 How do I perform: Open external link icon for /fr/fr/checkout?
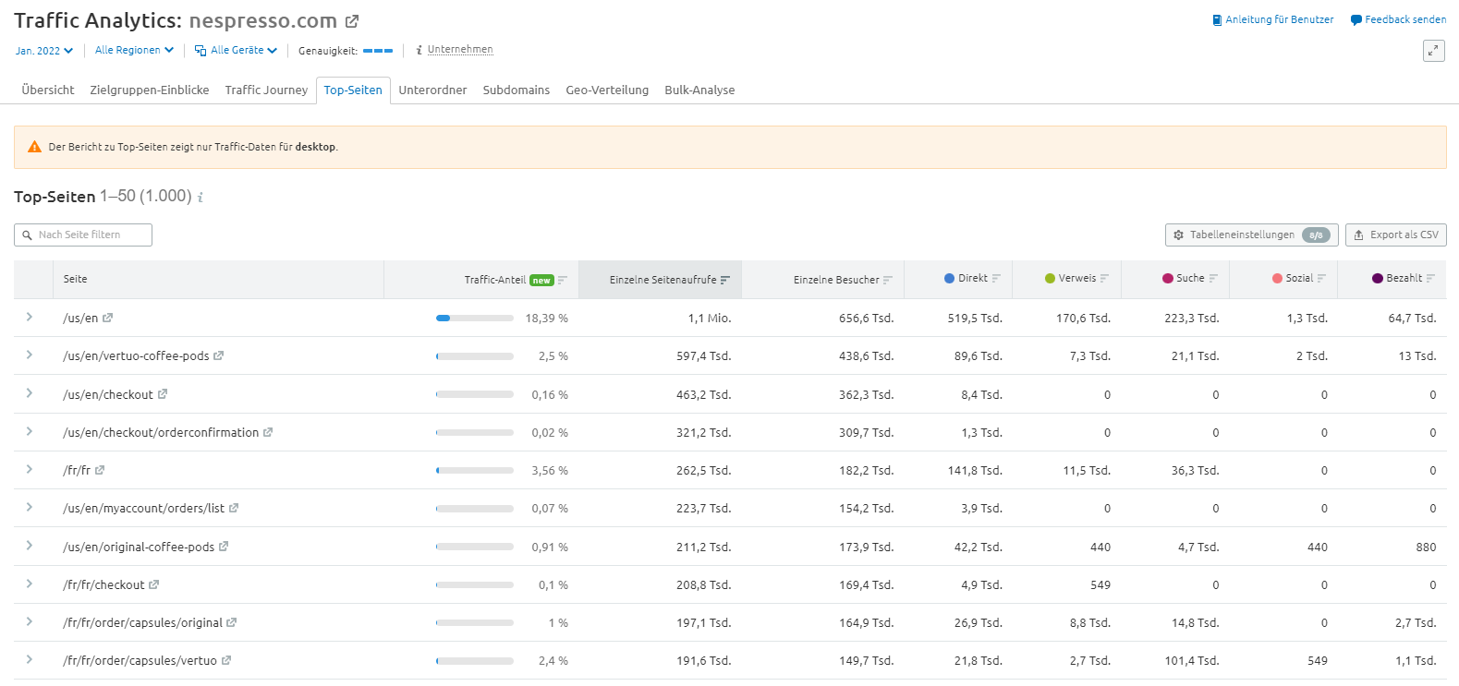[153, 584]
